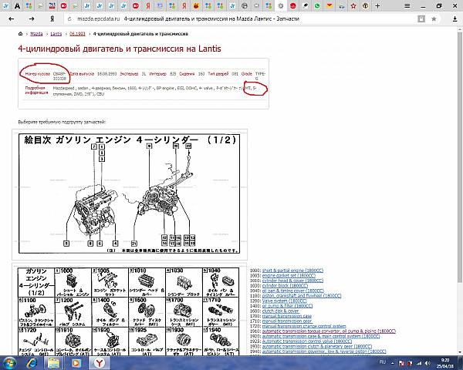The height and width of the screenshot is (370, 463).
Task: Open the Lantis breadcrumb link
Action: [56, 34]
